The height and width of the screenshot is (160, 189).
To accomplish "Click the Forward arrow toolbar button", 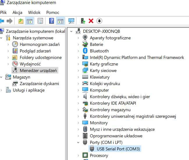I will [x=10, y=21].
